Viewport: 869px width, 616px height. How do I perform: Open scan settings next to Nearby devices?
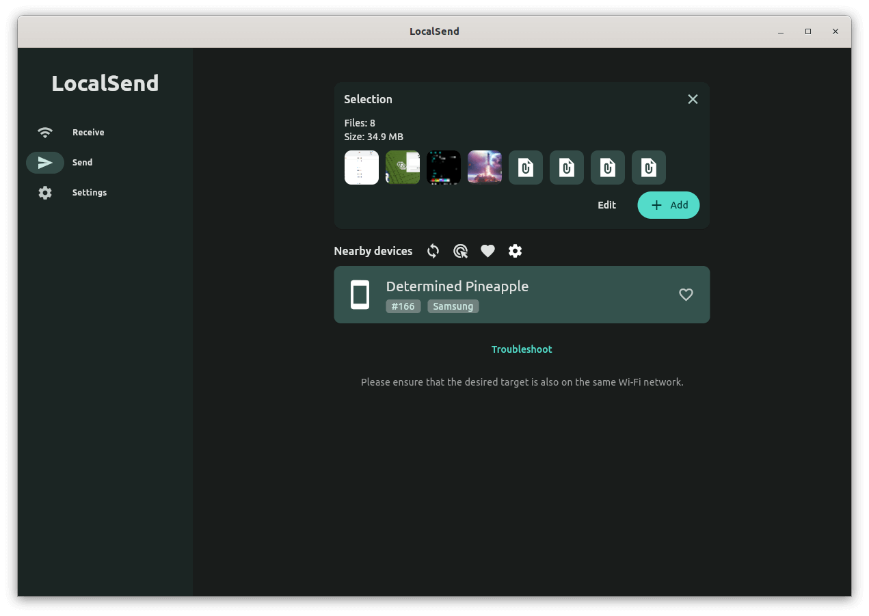pyautogui.click(x=515, y=251)
